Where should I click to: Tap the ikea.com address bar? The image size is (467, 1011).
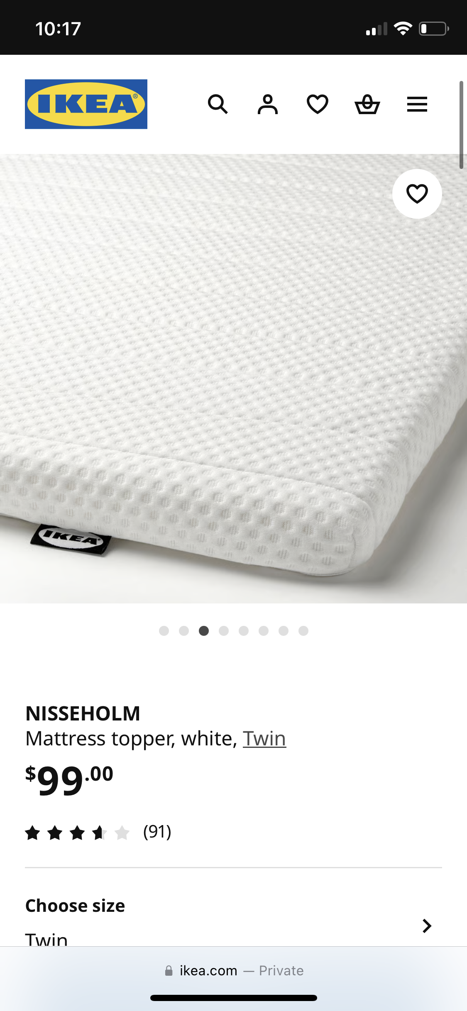[x=233, y=971]
